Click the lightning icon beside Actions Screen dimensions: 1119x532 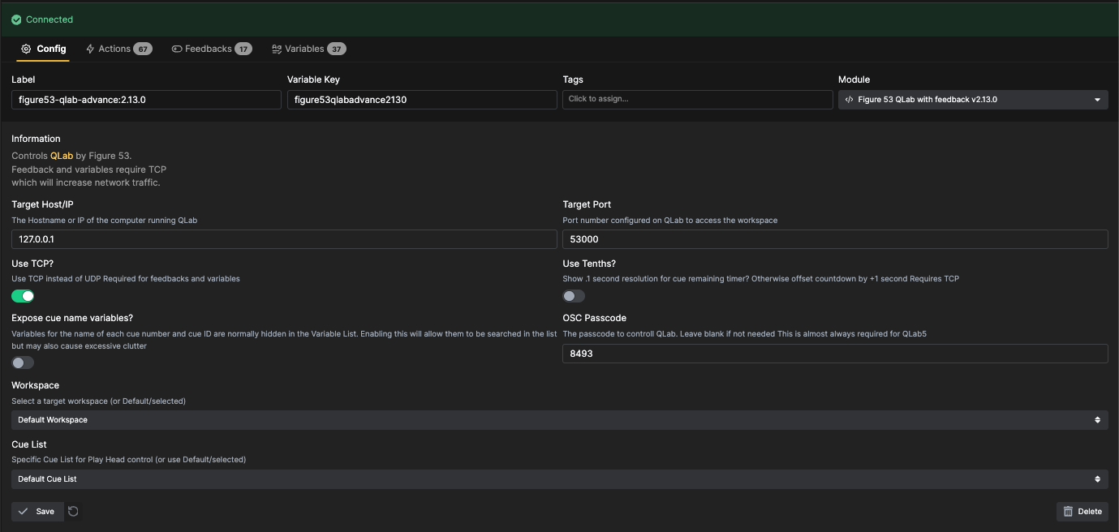coord(90,49)
